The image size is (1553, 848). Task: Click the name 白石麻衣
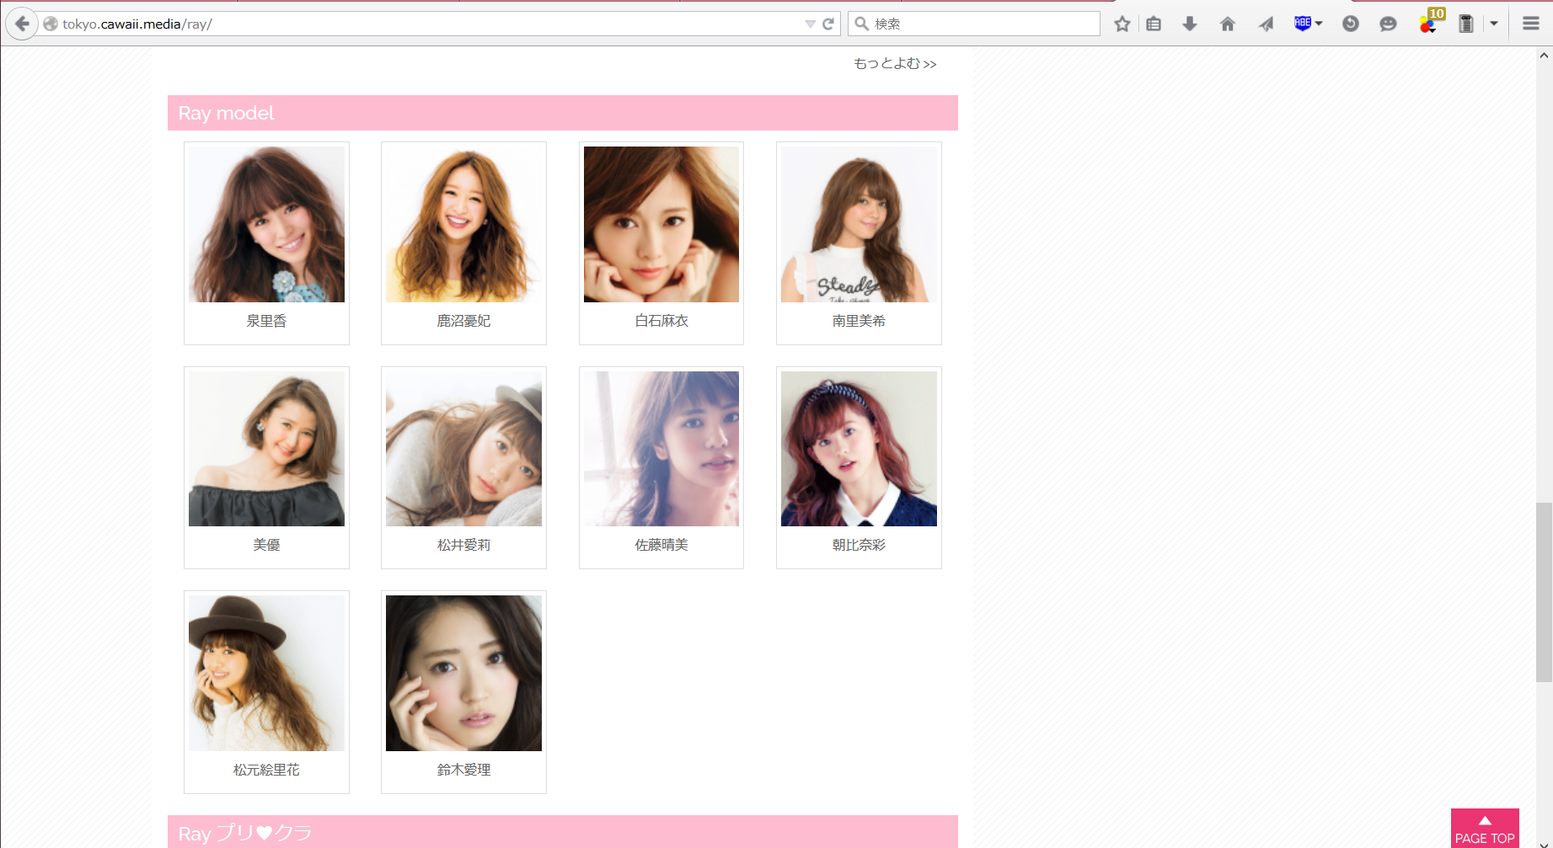(x=661, y=321)
